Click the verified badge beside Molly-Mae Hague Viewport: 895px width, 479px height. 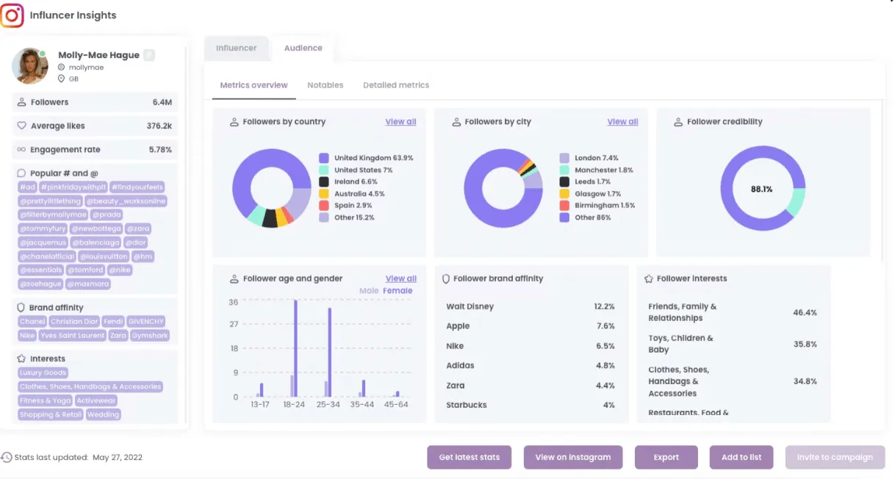pos(149,55)
